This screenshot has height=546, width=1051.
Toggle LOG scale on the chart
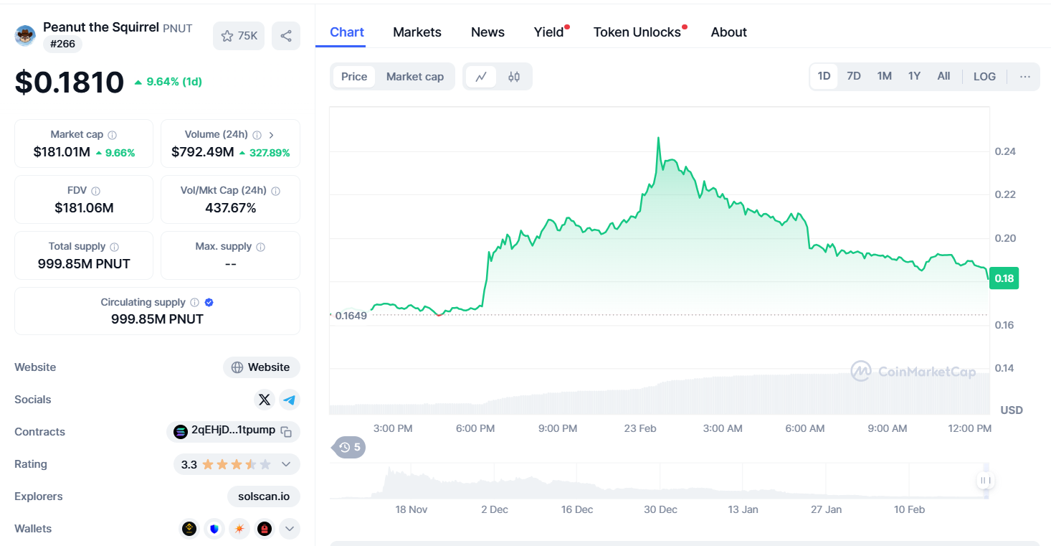pyautogui.click(x=984, y=76)
